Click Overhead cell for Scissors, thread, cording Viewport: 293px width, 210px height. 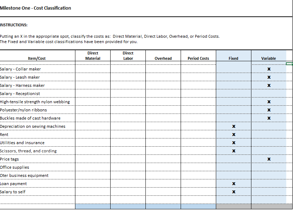pyautogui.click(x=163, y=151)
